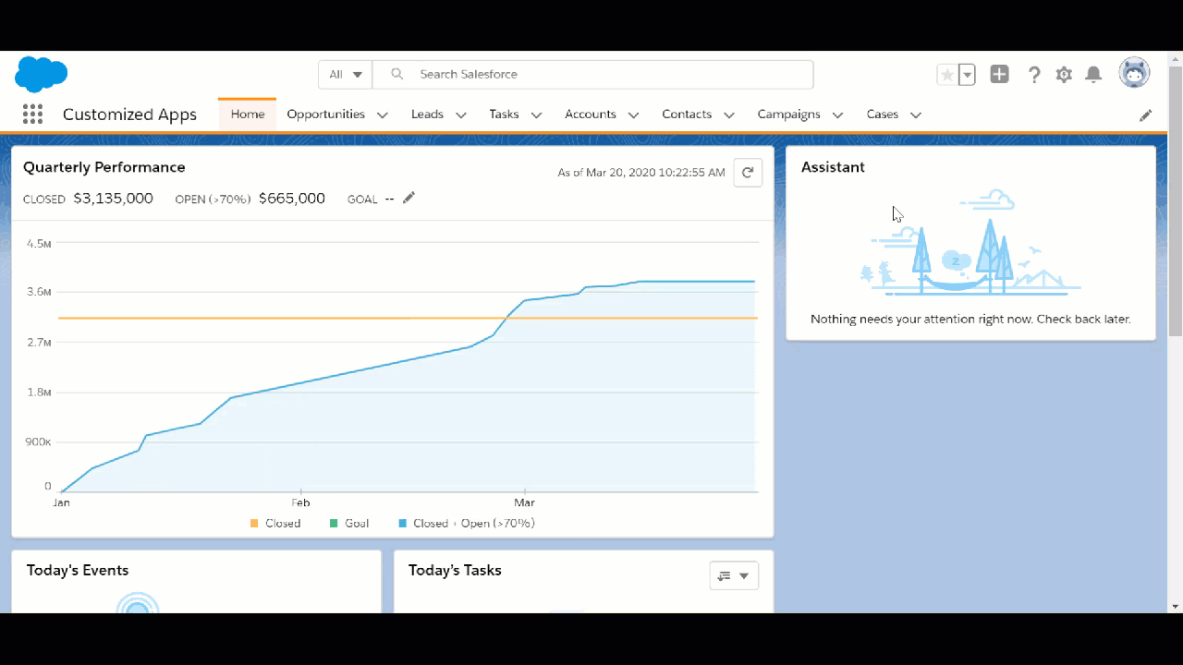Switch to the Leads tab
The width and height of the screenshot is (1183, 665).
(426, 115)
